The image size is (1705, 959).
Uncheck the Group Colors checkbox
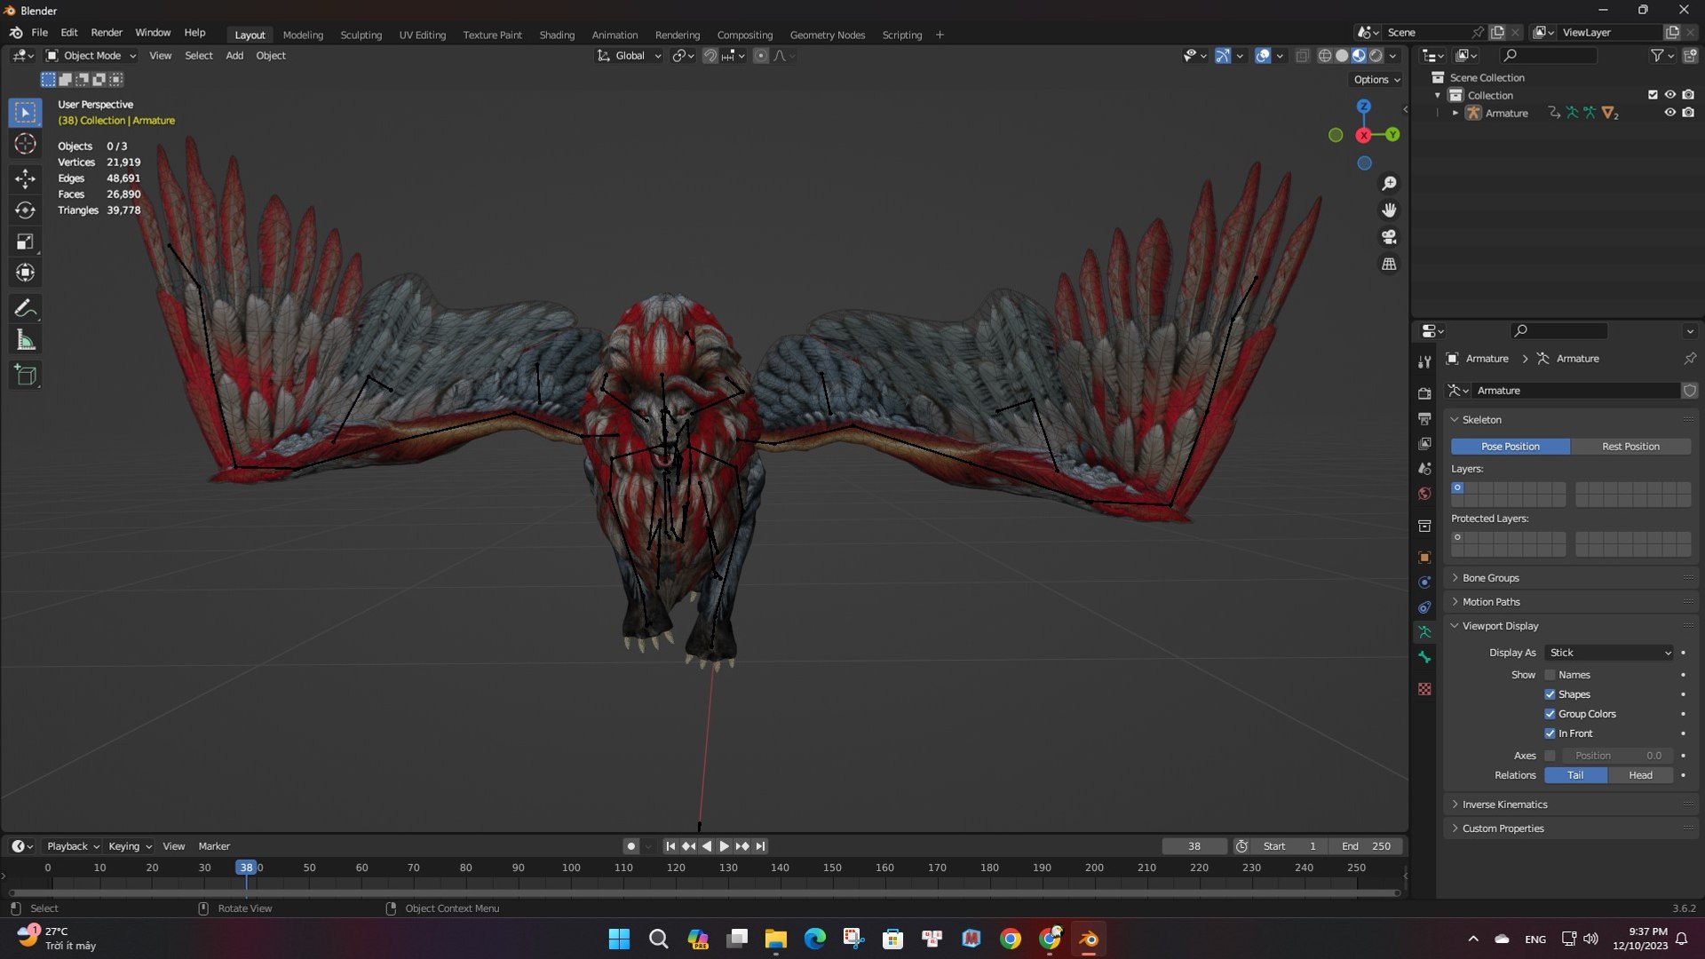1550,714
